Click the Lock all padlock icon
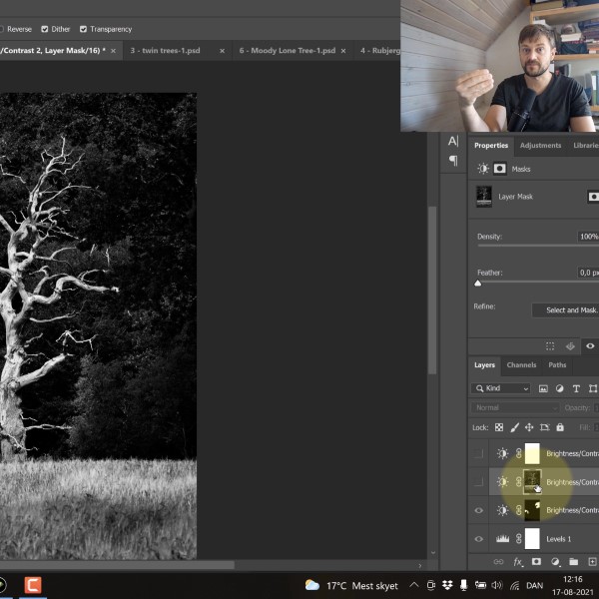599x599 pixels. coord(559,427)
